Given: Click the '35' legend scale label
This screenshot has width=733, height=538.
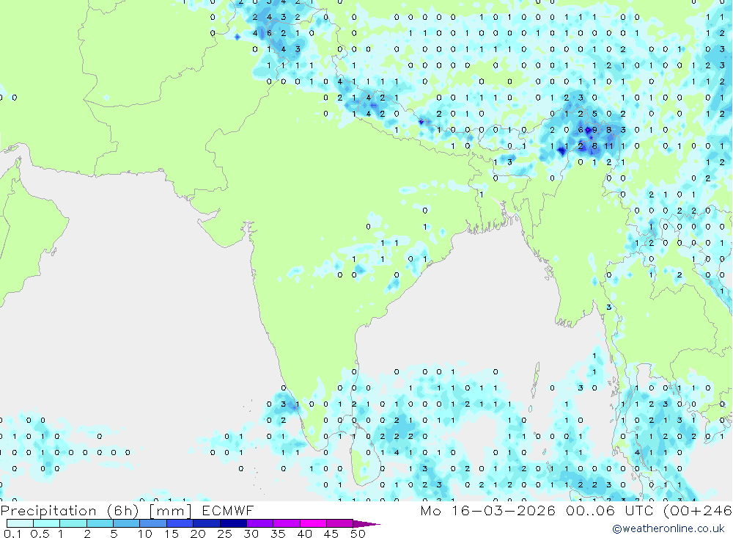Looking at the screenshot, I should click(x=278, y=534).
